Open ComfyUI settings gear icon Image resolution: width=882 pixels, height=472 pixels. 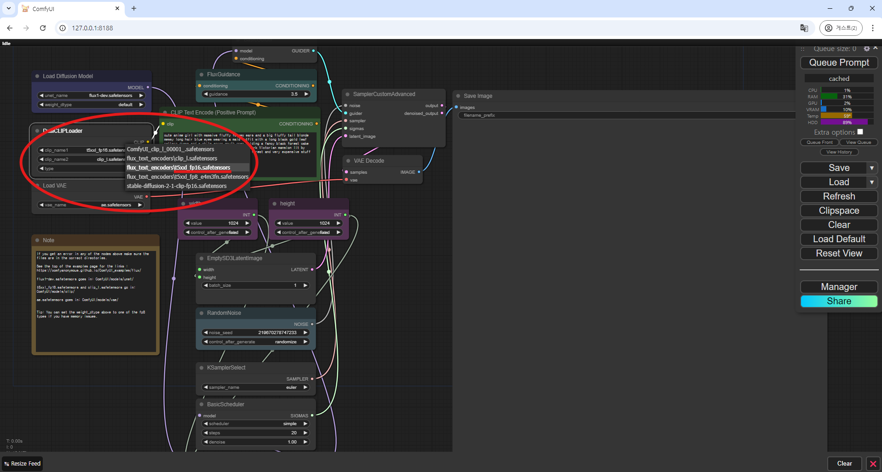point(867,49)
